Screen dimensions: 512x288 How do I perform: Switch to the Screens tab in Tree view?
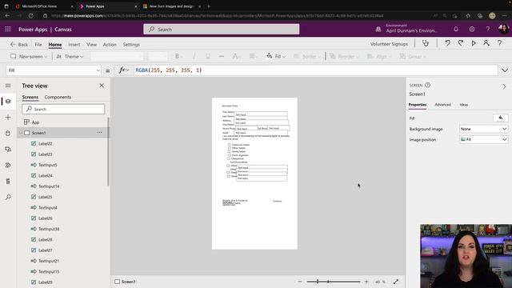tap(30, 97)
